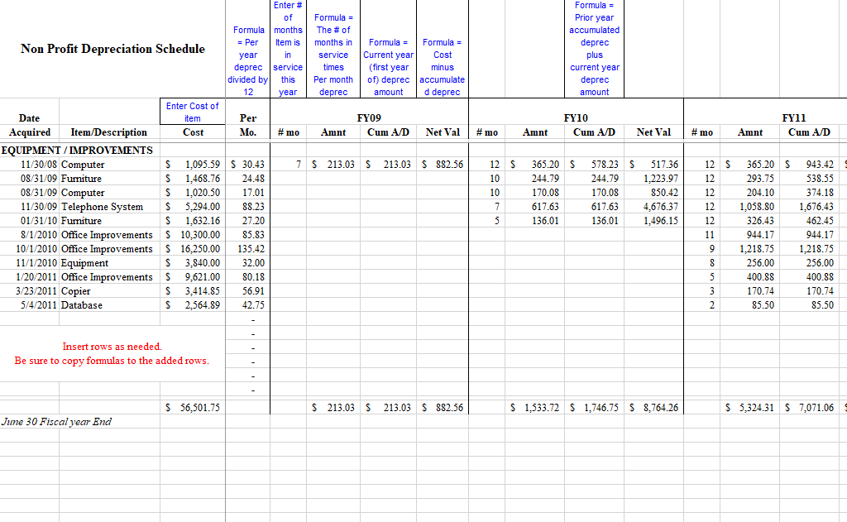Click the date cell 5/4/2011
The width and height of the screenshot is (847, 522).
point(39,304)
